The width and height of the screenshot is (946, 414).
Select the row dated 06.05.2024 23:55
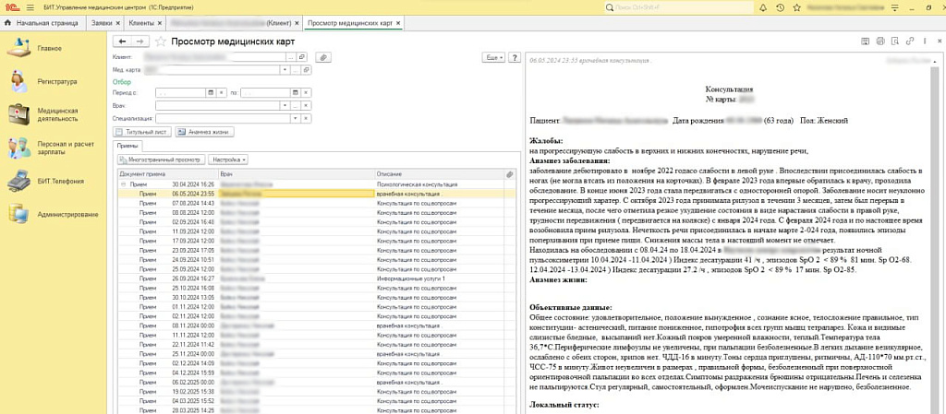(316, 194)
